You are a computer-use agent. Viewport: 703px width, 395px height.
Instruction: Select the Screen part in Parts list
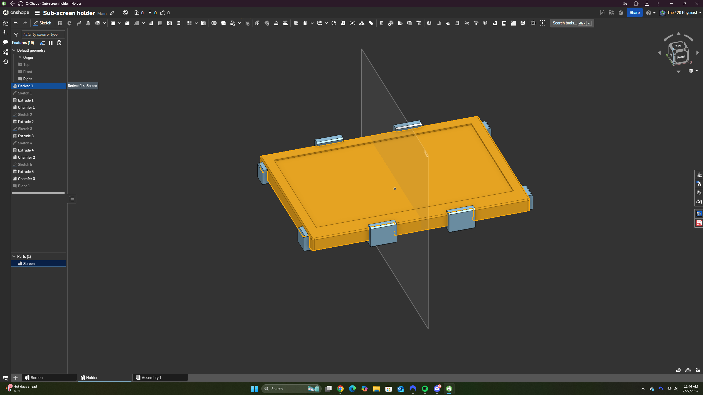click(x=38, y=264)
